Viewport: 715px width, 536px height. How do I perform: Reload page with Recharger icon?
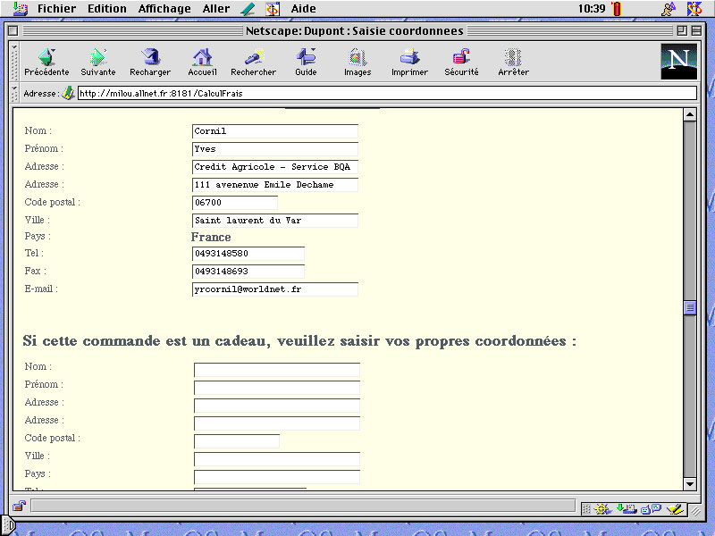pyautogui.click(x=150, y=57)
